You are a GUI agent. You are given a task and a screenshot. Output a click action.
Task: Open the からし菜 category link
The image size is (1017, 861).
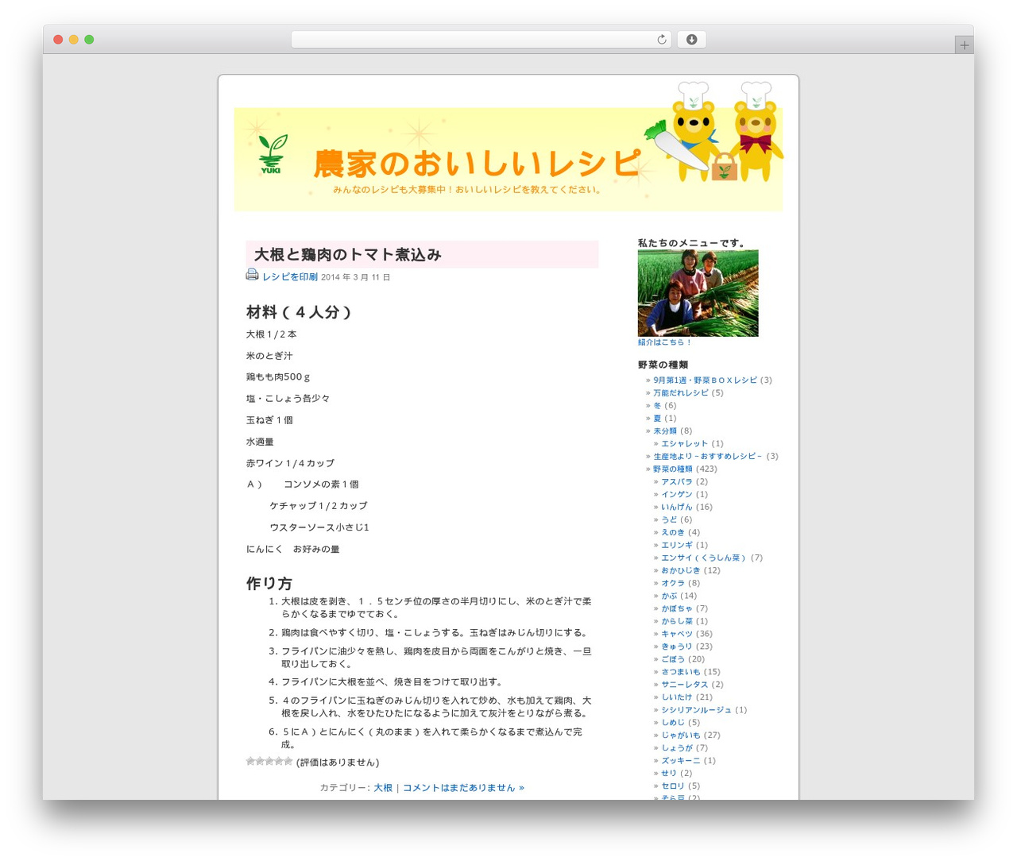(x=677, y=622)
